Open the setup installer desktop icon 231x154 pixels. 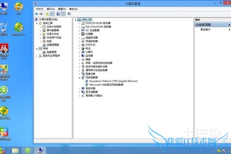19,29
